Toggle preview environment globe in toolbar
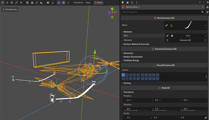 tap(64, 2)
